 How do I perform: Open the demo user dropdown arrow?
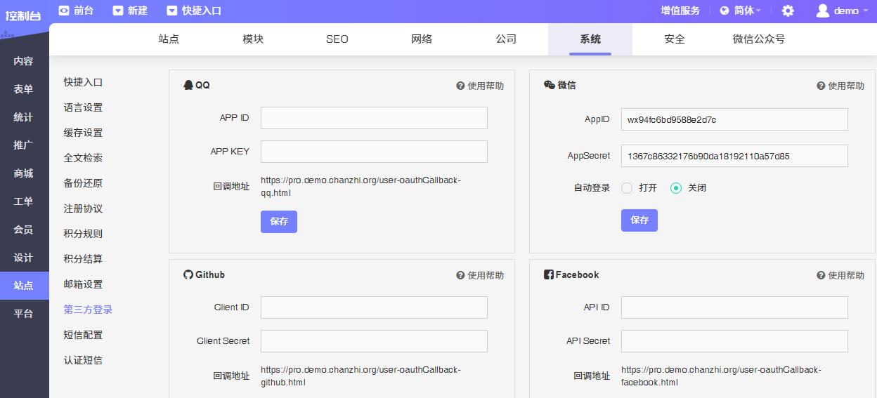(x=864, y=11)
